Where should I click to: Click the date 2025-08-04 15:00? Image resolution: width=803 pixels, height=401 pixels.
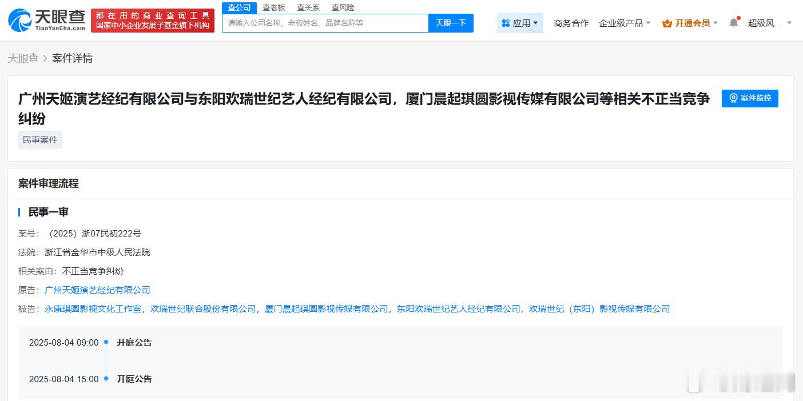coord(63,379)
